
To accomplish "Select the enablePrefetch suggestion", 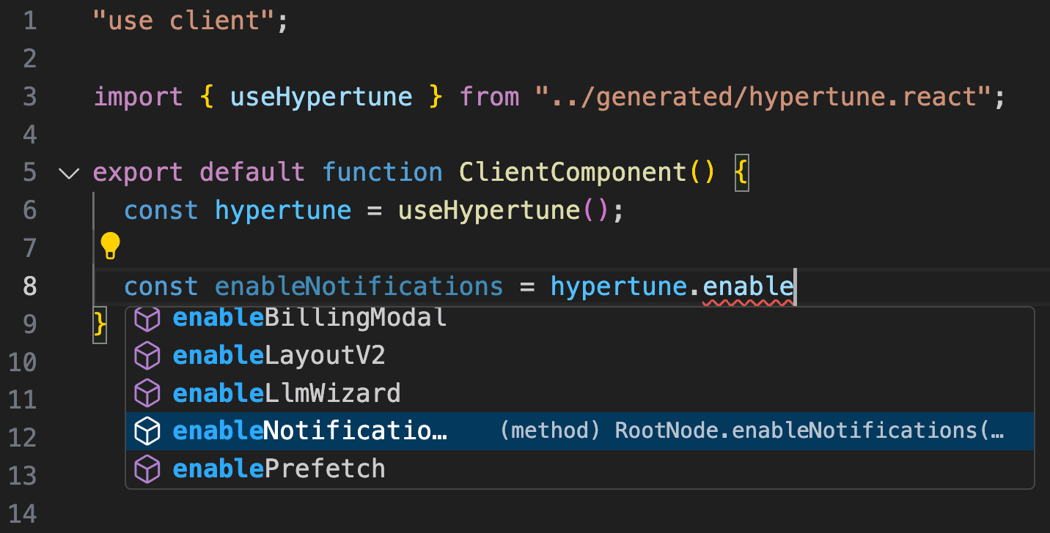I will pos(279,469).
